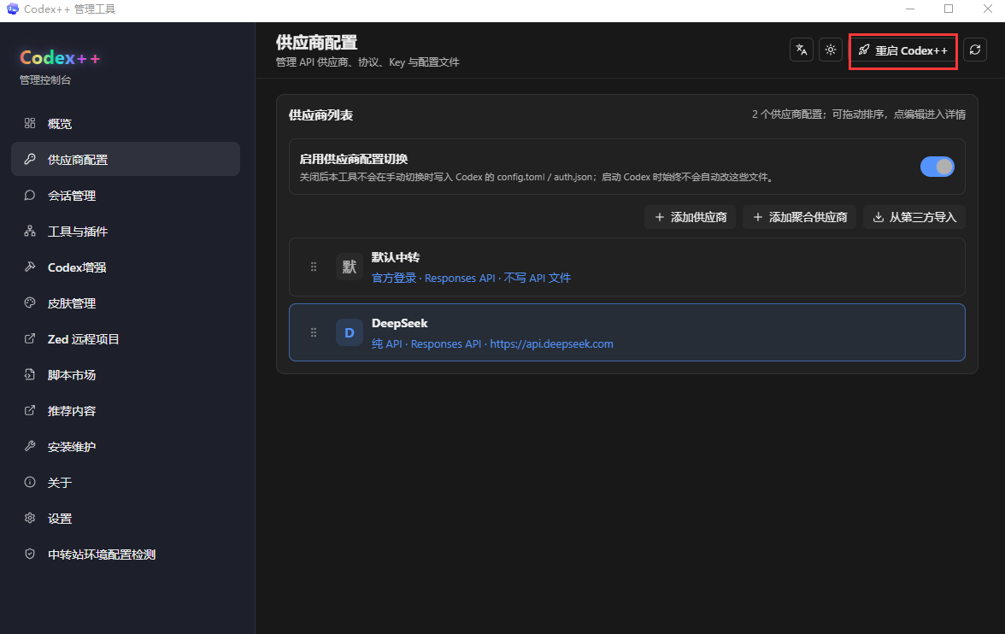Click 添加供应商 button
The width and height of the screenshot is (1005, 634).
click(x=691, y=217)
